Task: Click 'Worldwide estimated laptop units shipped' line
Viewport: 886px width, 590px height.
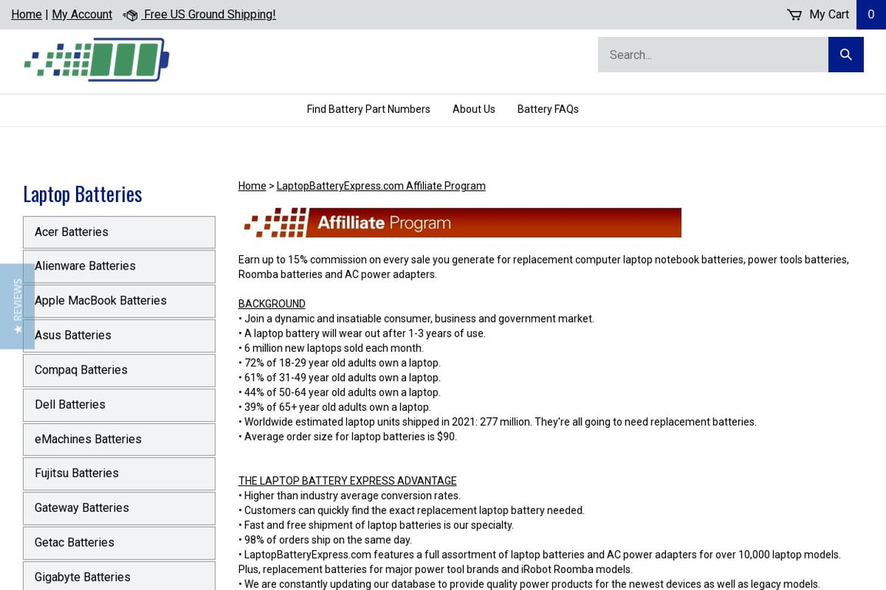Action: (x=498, y=422)
